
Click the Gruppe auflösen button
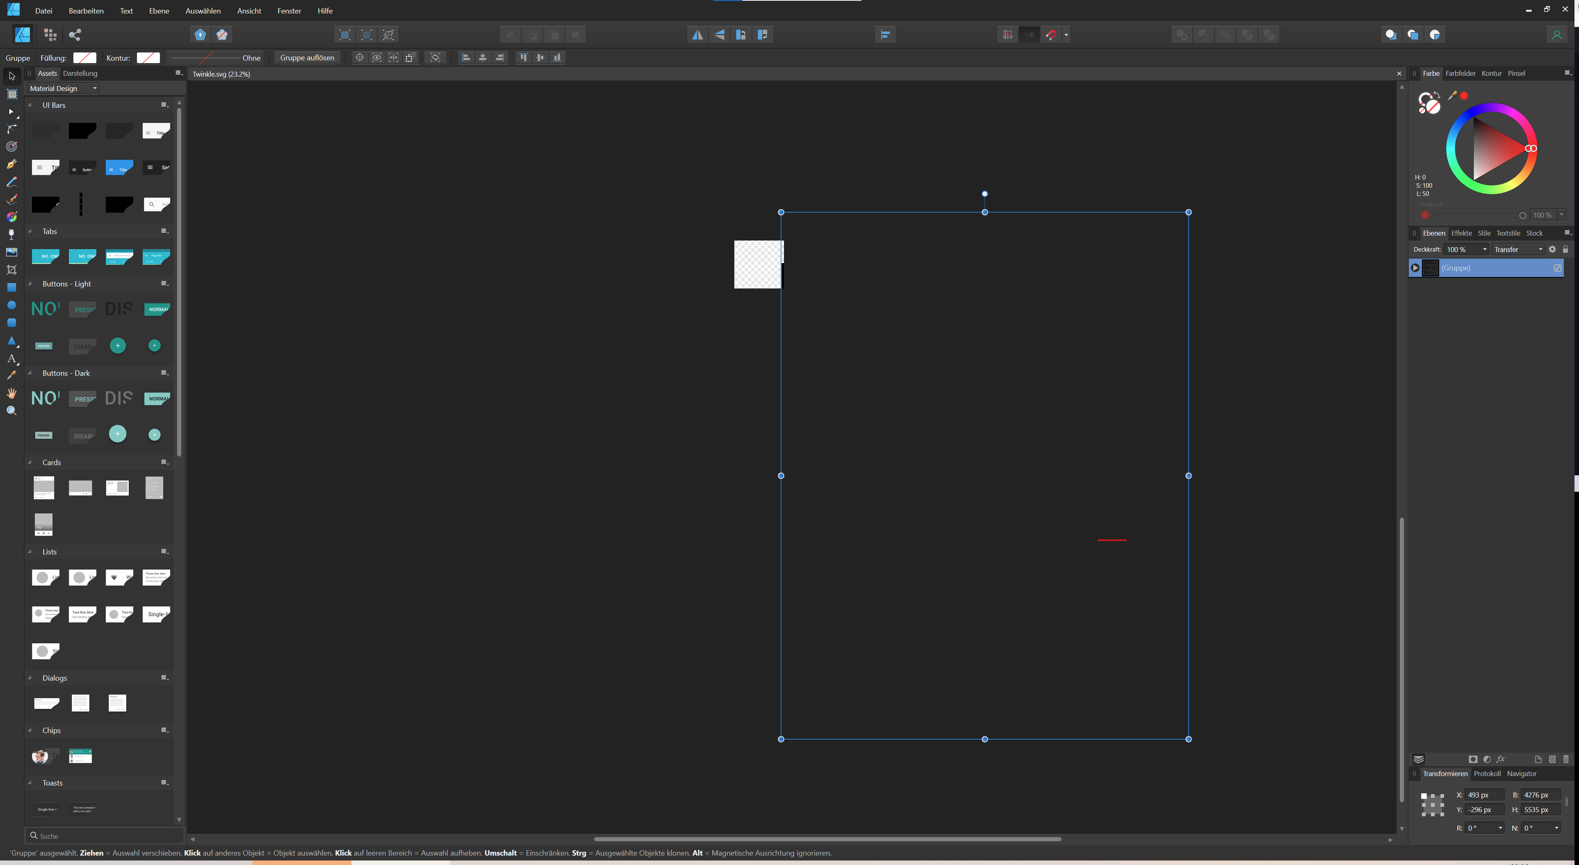[306, 57]
